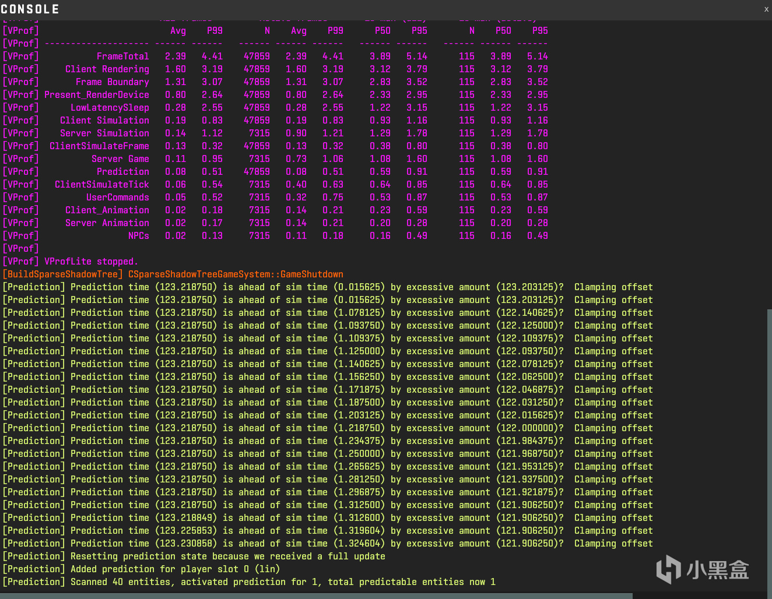The width and height of the screenshot is (772, 599).
Task: Click sim time value (1.218750)
Action: click(x=359, y=428)
